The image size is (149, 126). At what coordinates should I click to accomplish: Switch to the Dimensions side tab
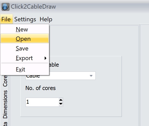pos(5,104)
